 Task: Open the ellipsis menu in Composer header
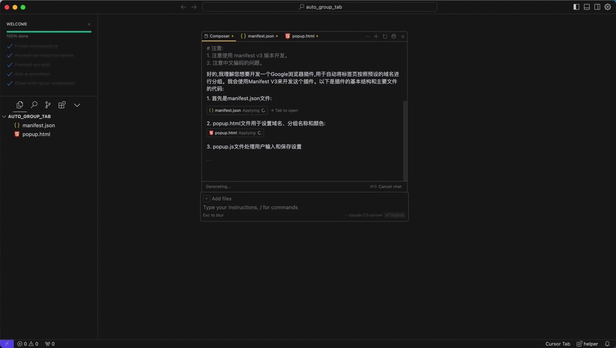(x=367, y=36)
